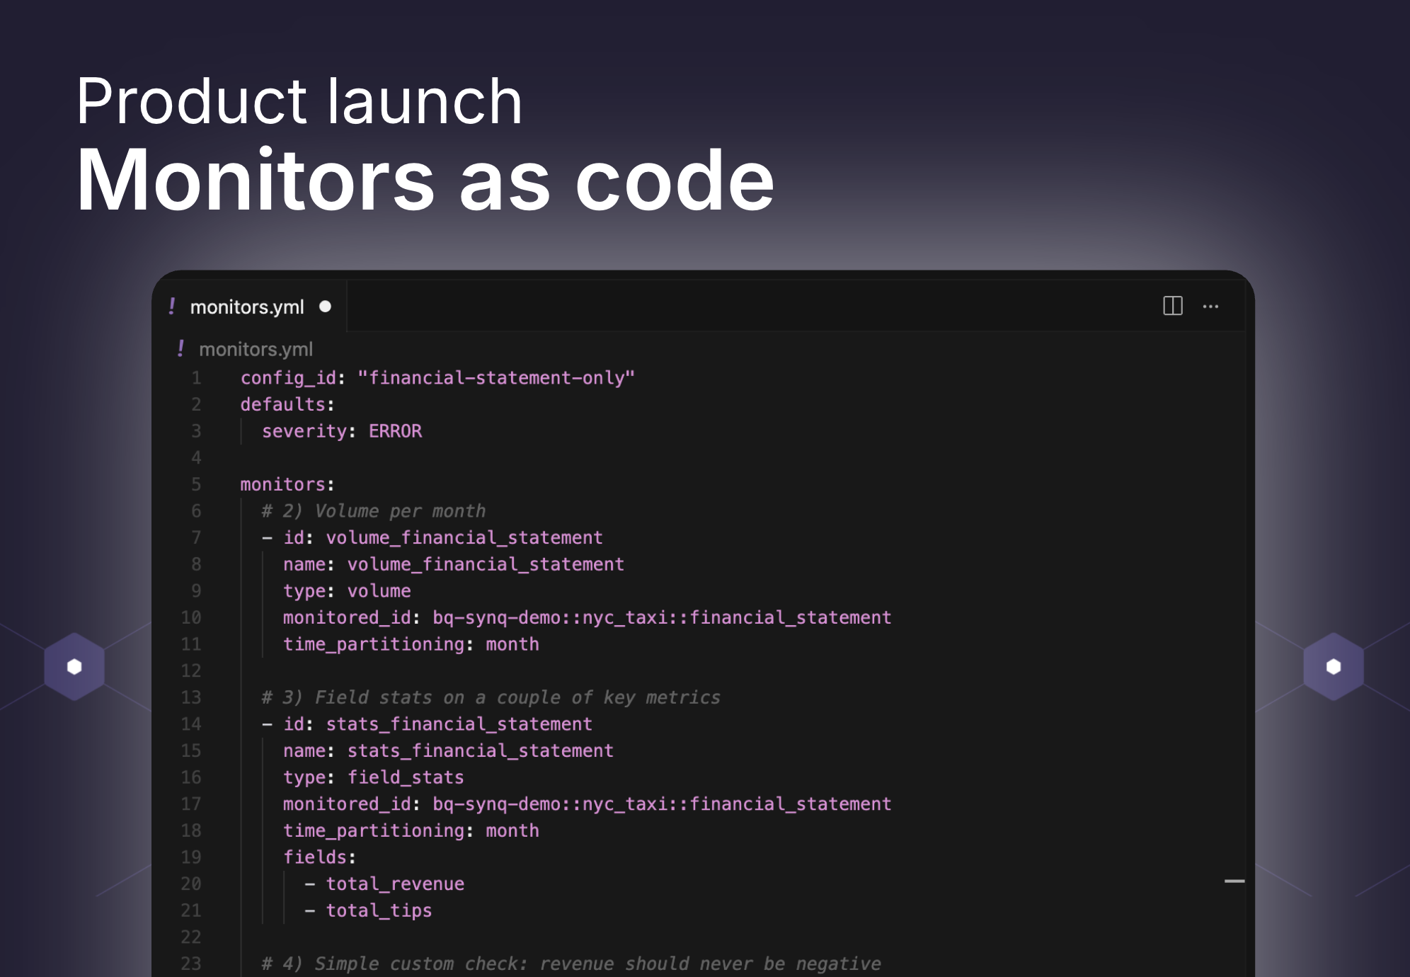This screenshot has height=977, width=1410.
Task: Click the config_id string value
Action: tap(495, 378)
